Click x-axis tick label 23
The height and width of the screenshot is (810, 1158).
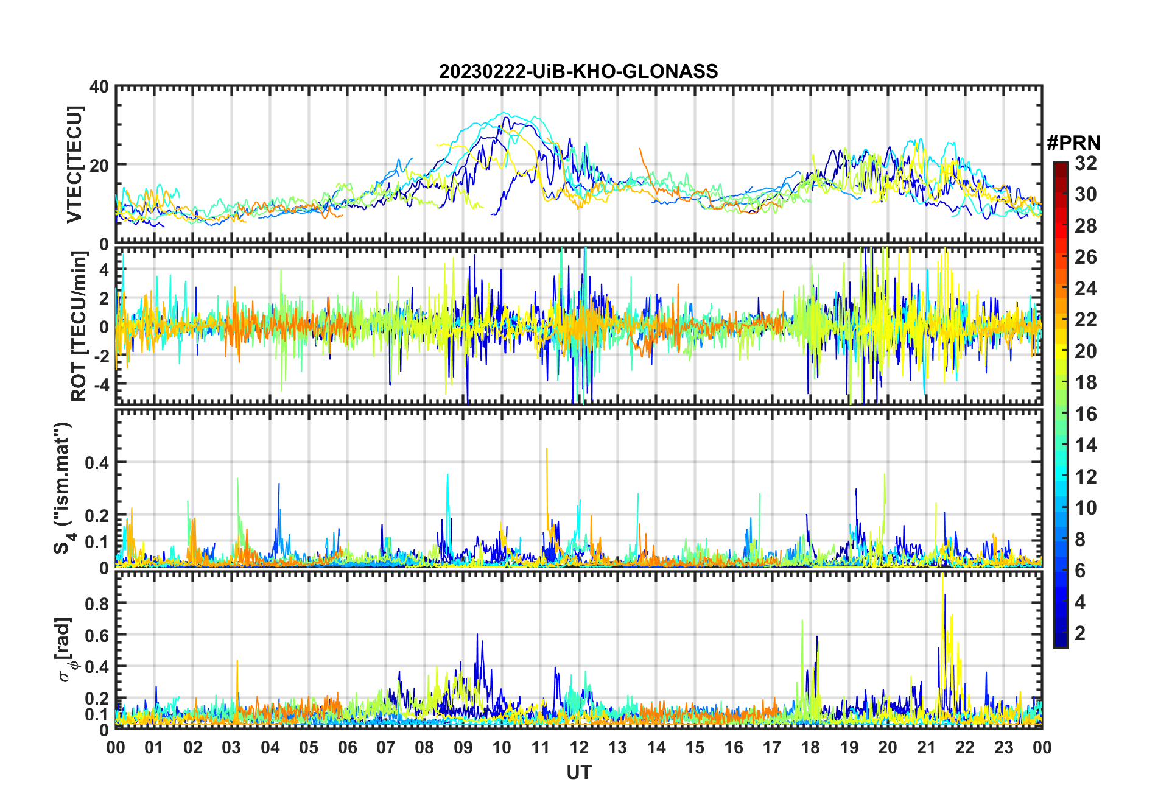1003,747
